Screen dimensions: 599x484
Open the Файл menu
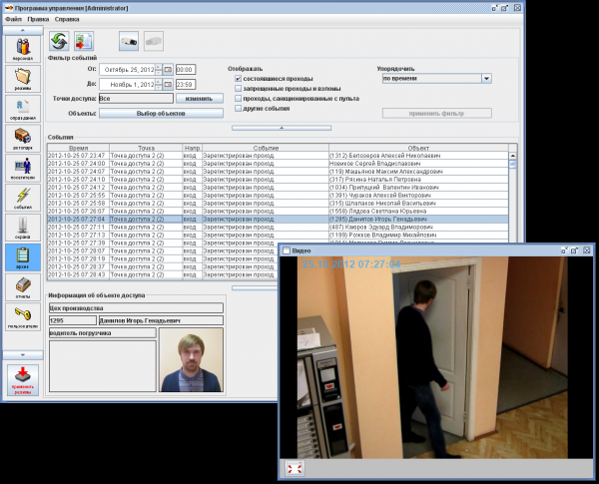coord(13,19)
